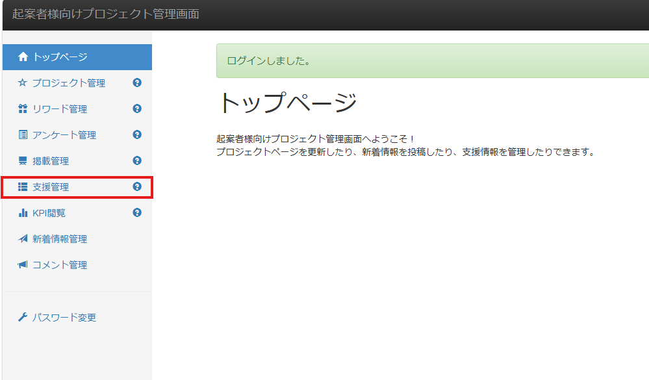649x380 pixels.
Task: Open the パスワード変更 link
Action: [64, 318]
